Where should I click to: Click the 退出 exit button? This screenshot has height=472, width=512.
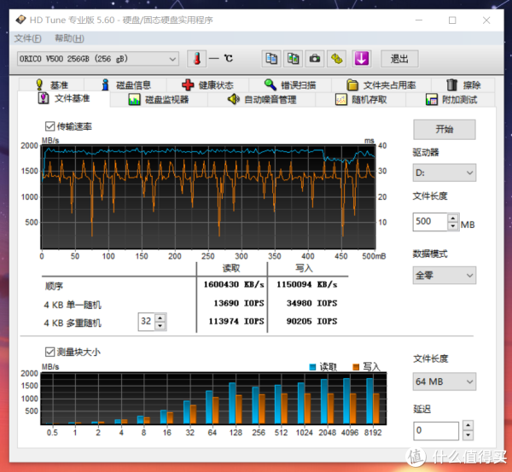pyautogui.click(x=399, y=59)
